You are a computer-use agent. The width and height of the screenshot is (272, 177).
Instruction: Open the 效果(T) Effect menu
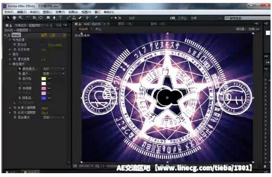pyautogui.click(x=60, y=12)
